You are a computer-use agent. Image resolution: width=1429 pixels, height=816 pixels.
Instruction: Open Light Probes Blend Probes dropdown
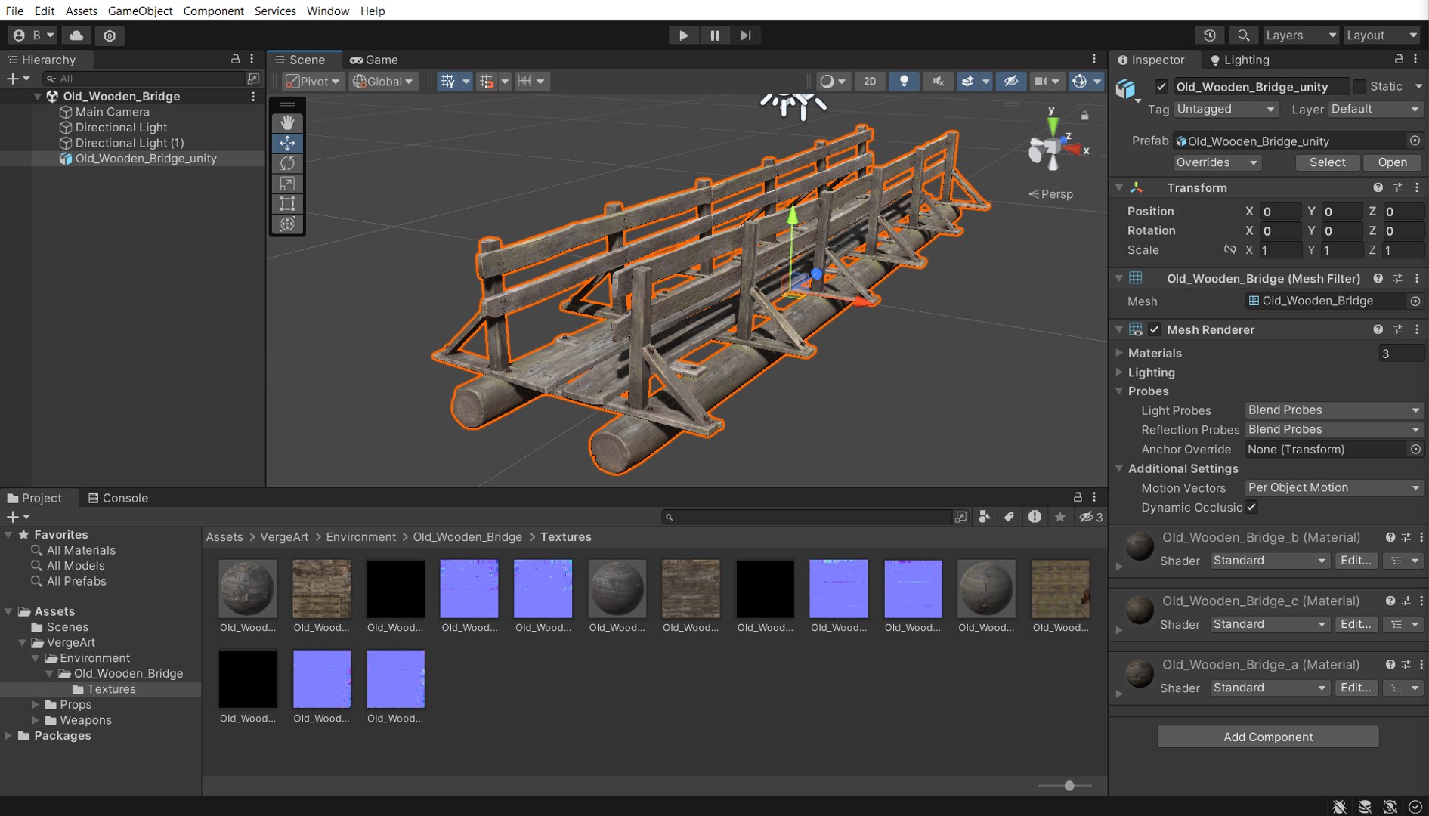[x=1334, y=410]
